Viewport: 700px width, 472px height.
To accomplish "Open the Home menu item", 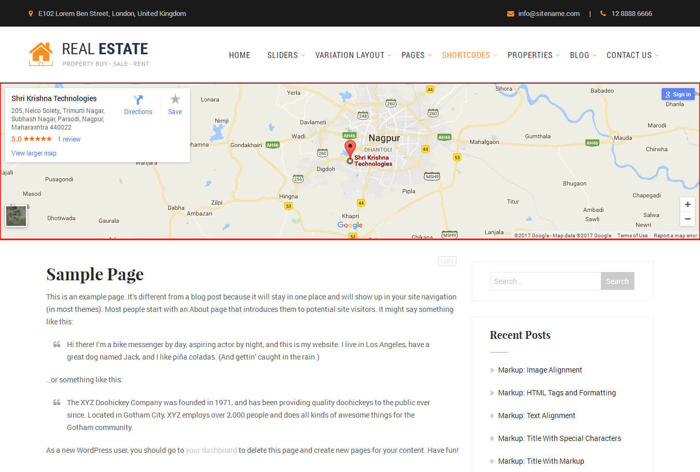I will tap(240, 55).
